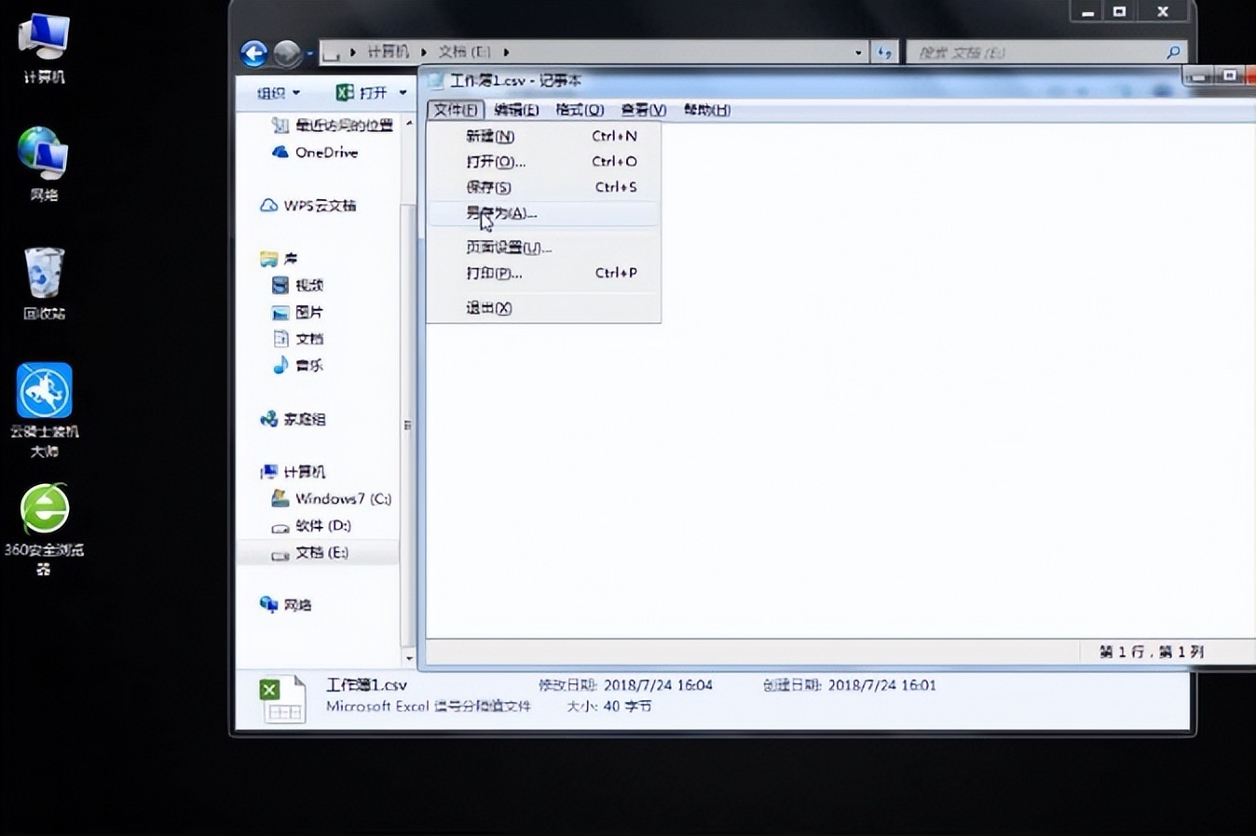1256x836 pixels.
Task: Click the 打开 button in Explorer toolbar
Action: click(x=363, y=92)
